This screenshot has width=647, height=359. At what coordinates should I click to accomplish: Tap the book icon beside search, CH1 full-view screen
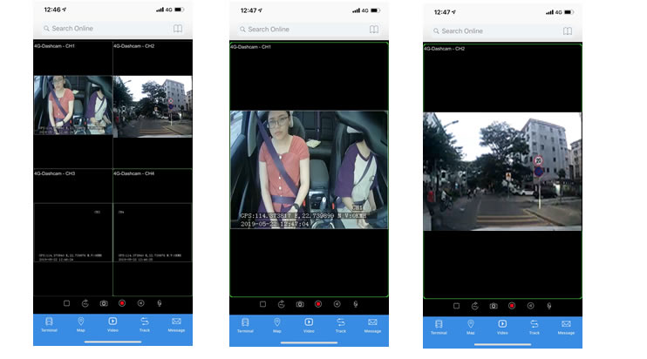coord(374,30)
